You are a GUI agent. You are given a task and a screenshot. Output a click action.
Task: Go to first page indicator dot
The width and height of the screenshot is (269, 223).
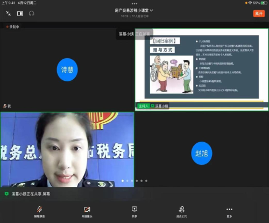click(x=123, y=181)
